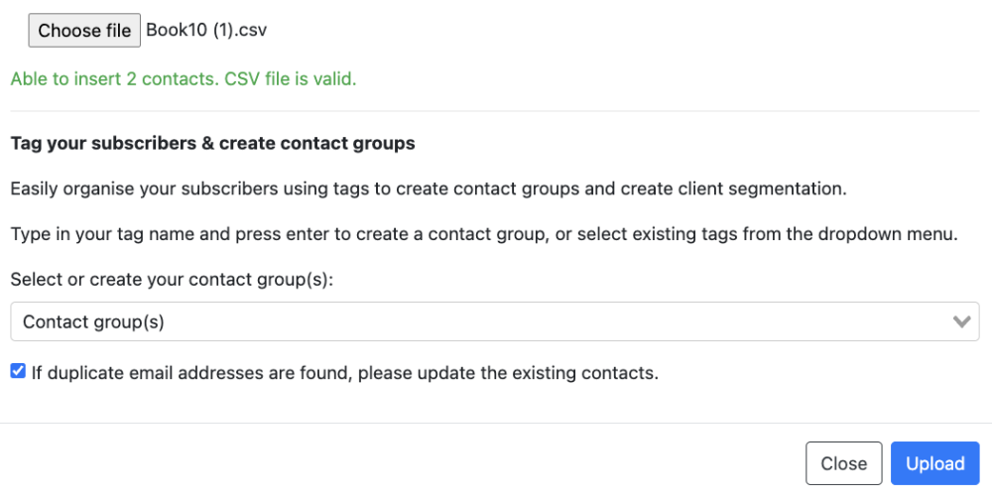The height and width of the screenshot is (503, 992).
Task: Click the Easily organise your subscribers paragraph
Action: point(428,189)
